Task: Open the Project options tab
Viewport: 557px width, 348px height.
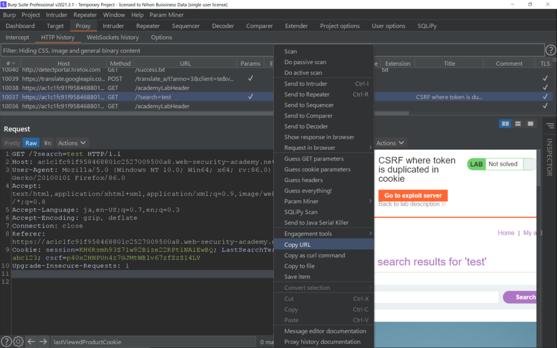Action: 340,26
